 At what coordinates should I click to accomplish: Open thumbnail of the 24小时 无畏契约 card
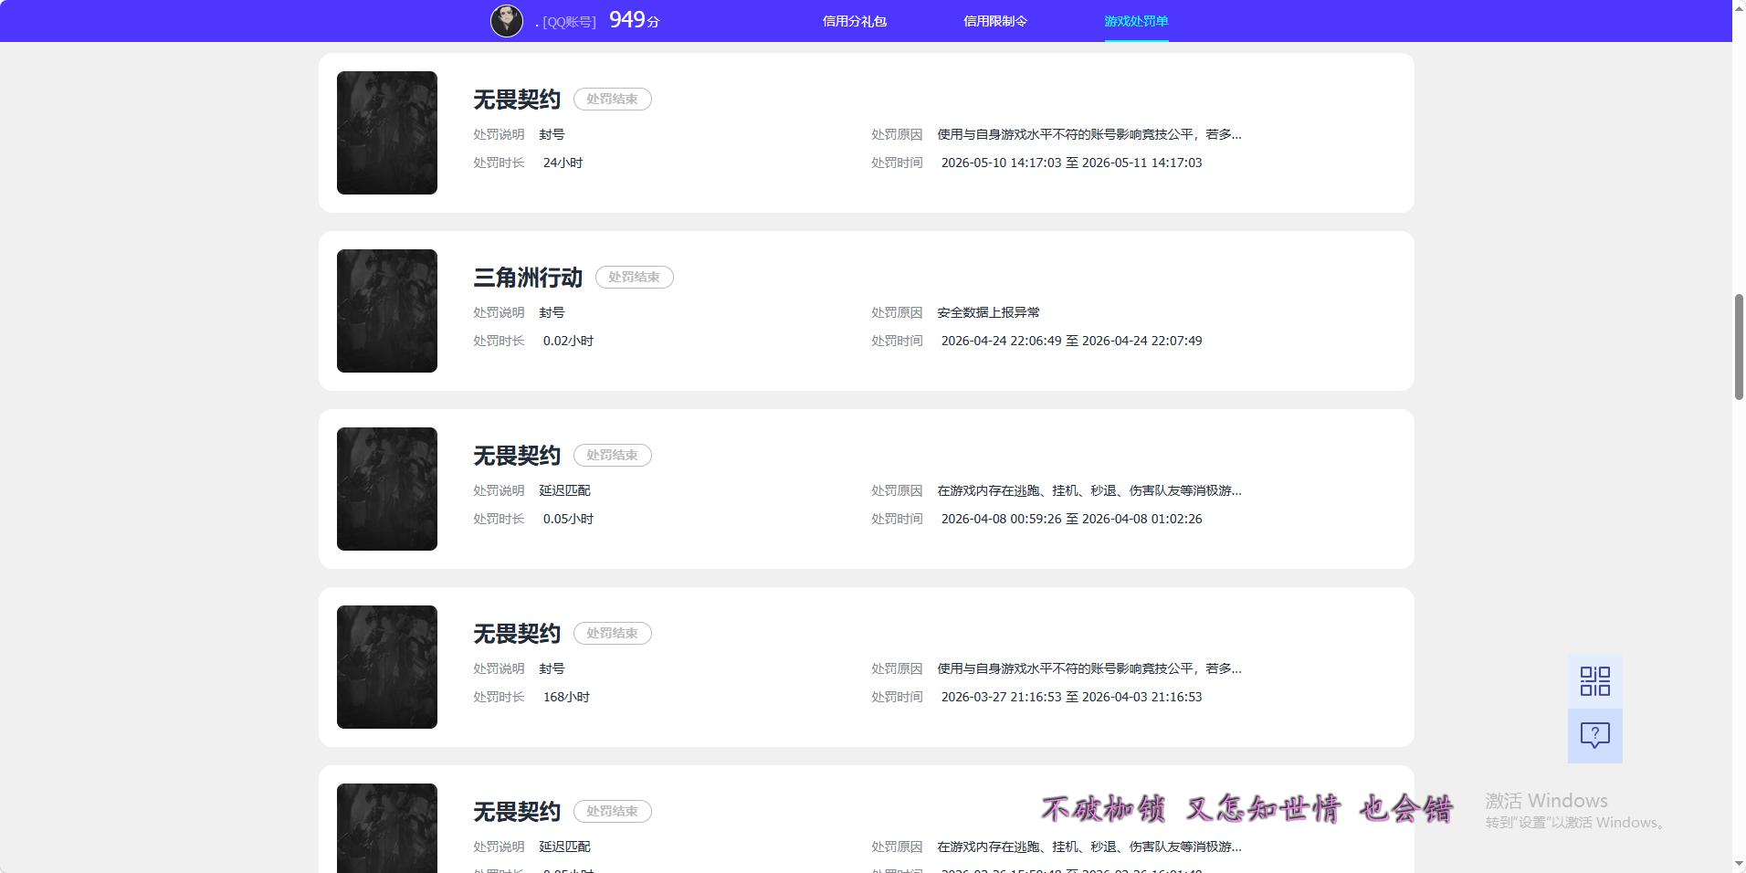(387, 132)
